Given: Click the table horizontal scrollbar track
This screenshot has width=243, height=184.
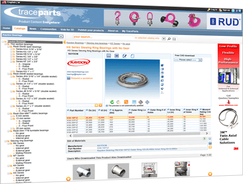Looking at the screenshot, I should 136,134.
